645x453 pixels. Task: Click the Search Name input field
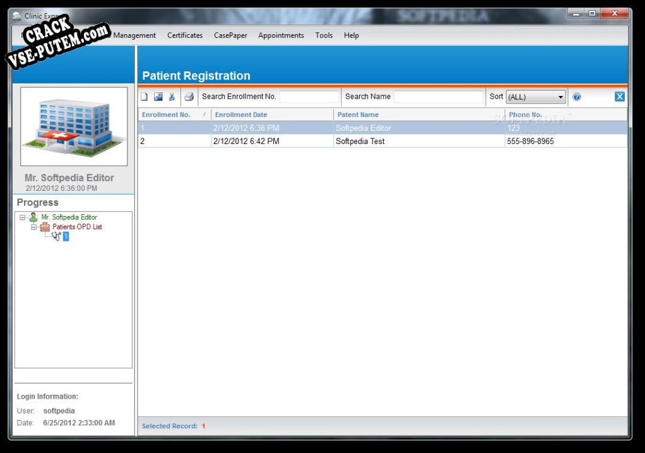coord(439,97)
